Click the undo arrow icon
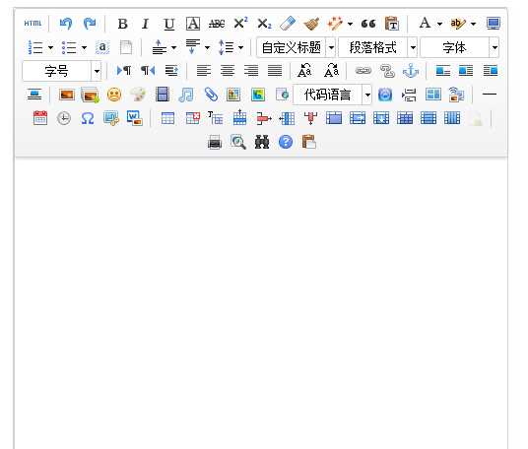528x449 pixels. pyautogui.click(x=66, y=24)
